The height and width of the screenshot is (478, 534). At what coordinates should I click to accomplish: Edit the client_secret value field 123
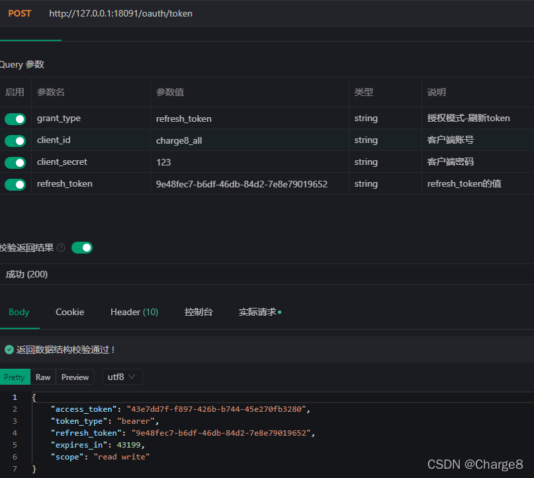249,162
